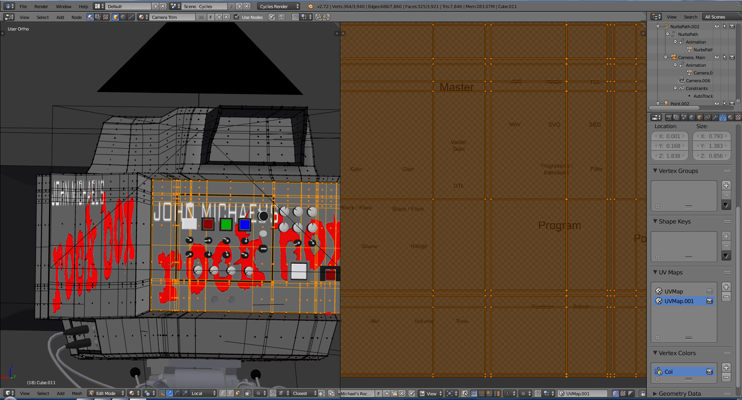The width and height of the screenshot is (742, 400).
Task: Adjust the Z location value slider
Action: pos(669,156)
